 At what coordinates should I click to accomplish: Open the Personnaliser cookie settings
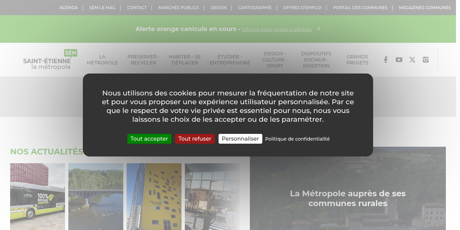point(240,139)
